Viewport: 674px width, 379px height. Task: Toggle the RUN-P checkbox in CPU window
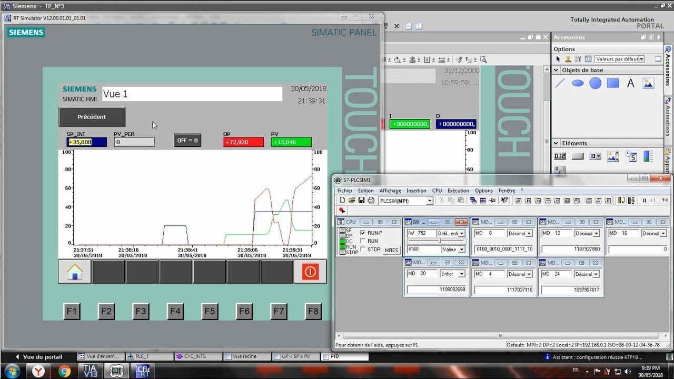coord(363,233)
